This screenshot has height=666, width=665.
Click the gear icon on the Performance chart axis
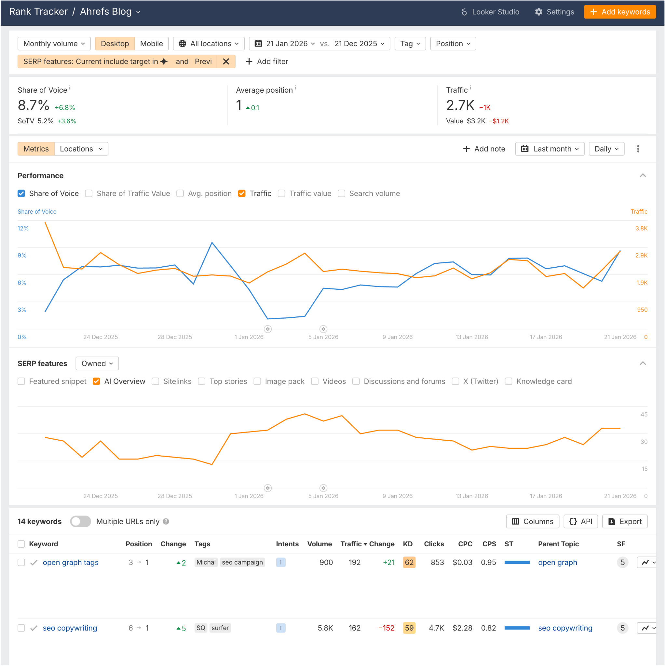[x=267, y=329]
